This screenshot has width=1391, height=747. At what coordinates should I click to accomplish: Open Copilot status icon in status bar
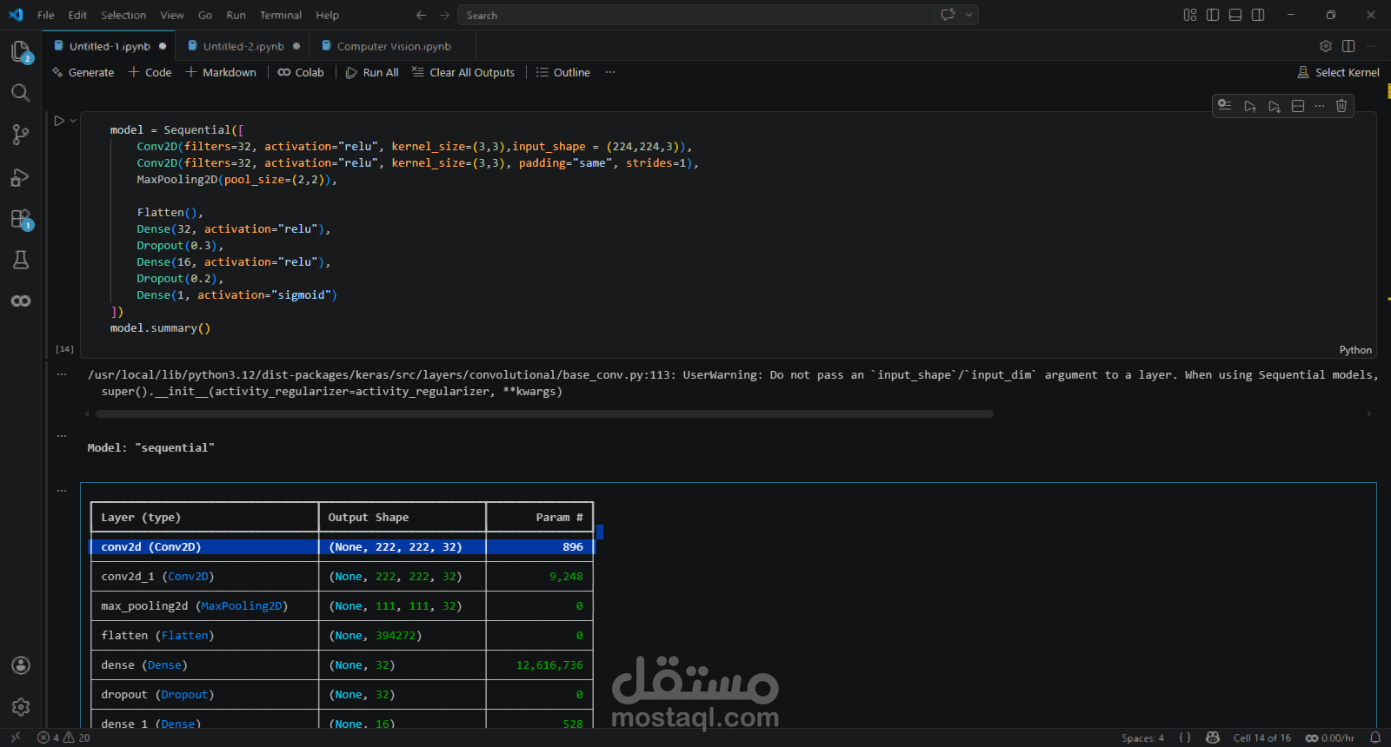coord(1213,737)
